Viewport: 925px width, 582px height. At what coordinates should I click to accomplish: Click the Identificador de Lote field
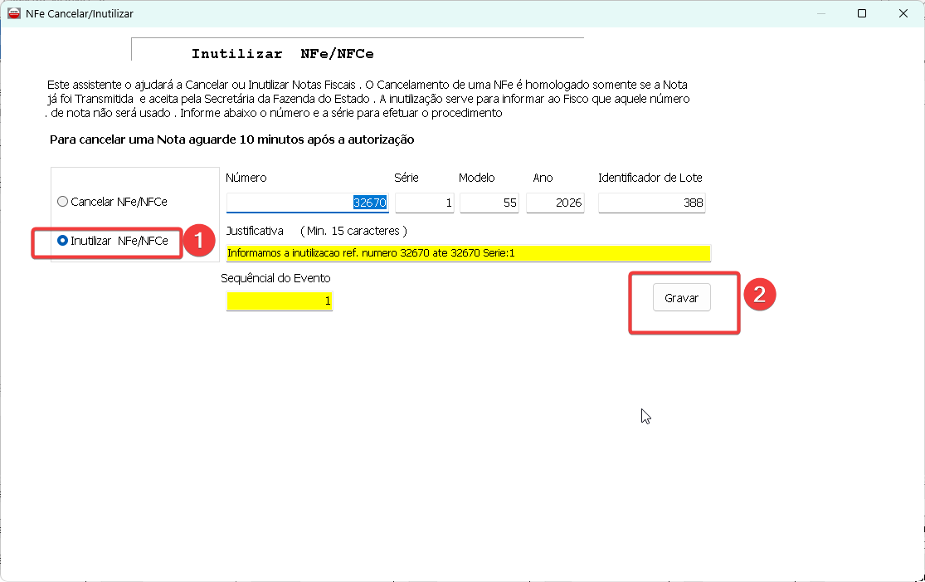651,203
